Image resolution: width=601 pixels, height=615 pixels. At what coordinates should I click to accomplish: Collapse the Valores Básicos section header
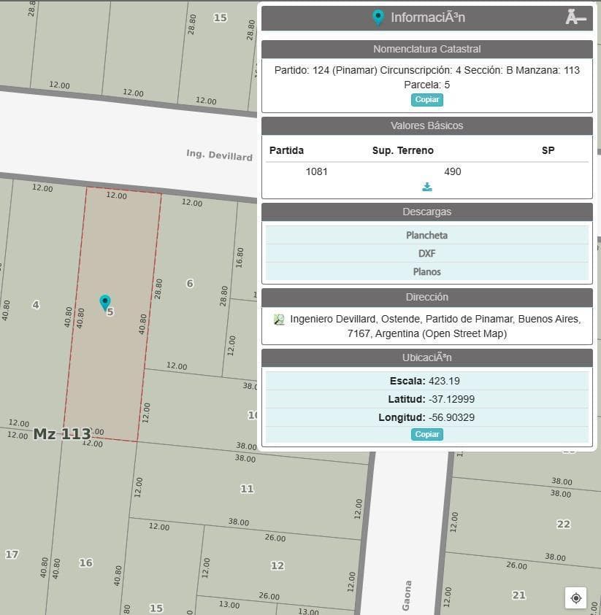(x=426, y=125)
